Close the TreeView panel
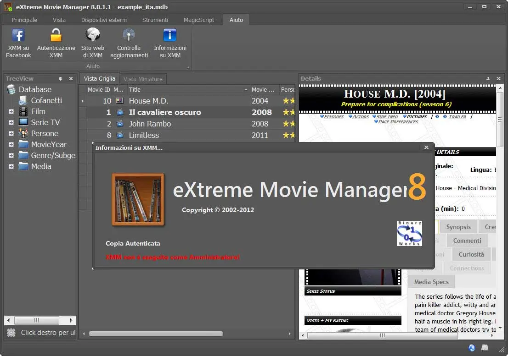508x356 pixels. 71,78
